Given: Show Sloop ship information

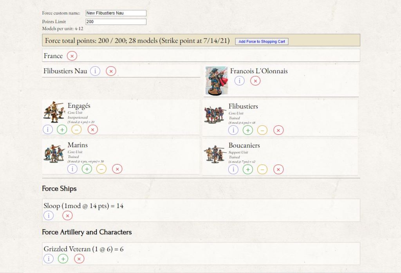Looking at the screenshot, I should click(x=48, y=215).
